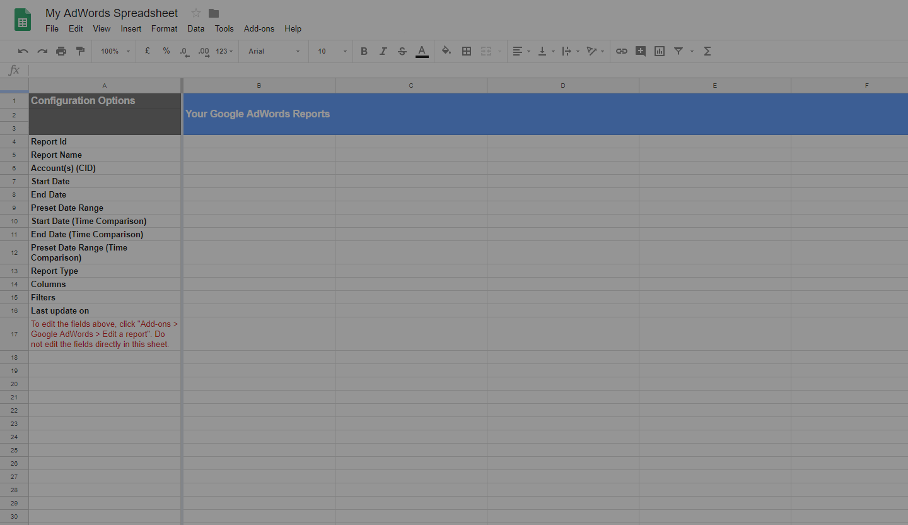The width and height of the screenshot is (908, 525).
Task: Open the text rotation dropdown
Action: pyautogui.click(x=595, y=51)
